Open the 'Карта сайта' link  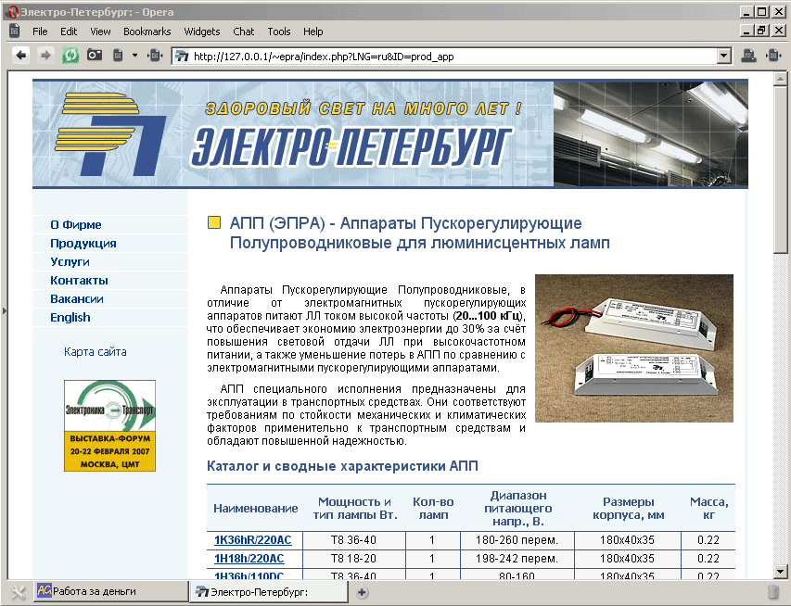pyautogui.click(x=95, y=352)
